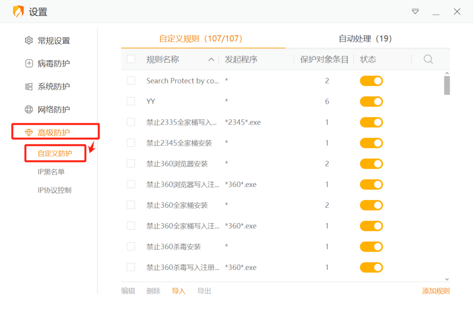Check 禁止360杀毒安装 rule checkbox
Image resolution: width=473 pixels, height=311 pixels.
(x=131, y=247)
